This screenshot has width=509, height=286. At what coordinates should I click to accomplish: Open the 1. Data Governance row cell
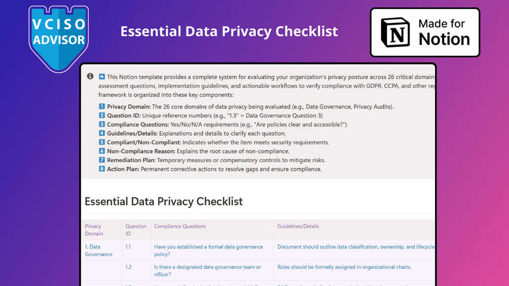99,251
